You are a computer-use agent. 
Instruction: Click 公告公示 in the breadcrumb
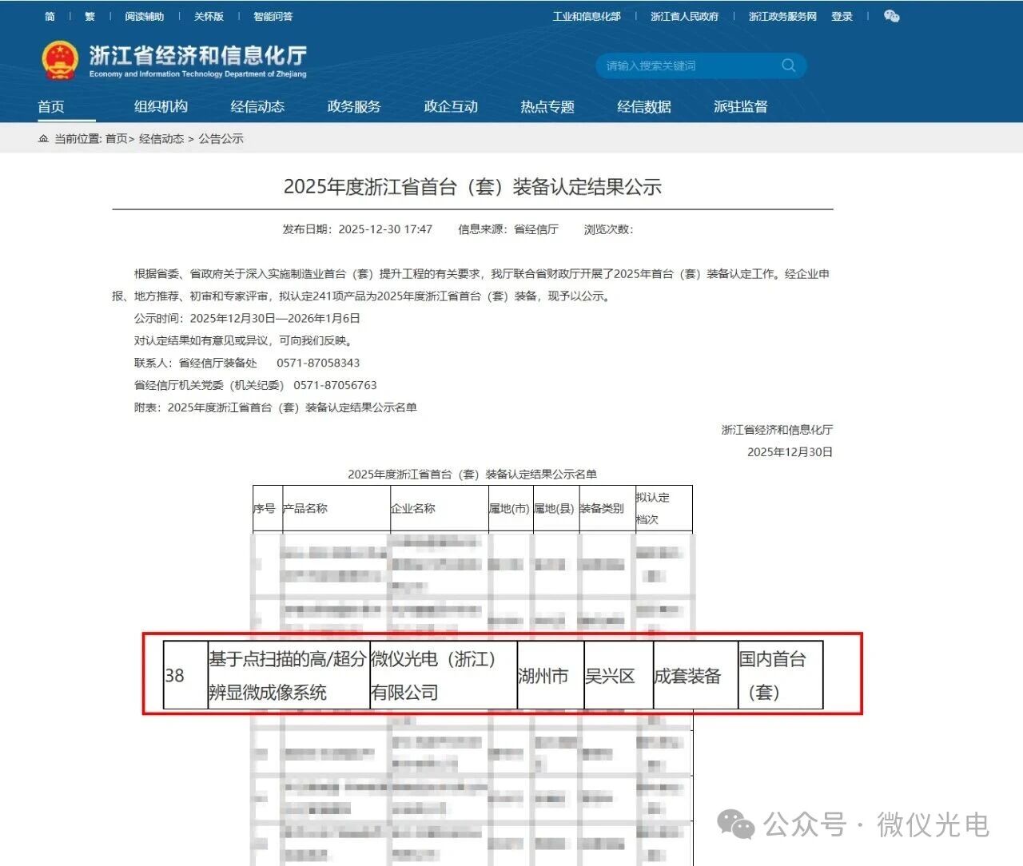coord(221,139)
